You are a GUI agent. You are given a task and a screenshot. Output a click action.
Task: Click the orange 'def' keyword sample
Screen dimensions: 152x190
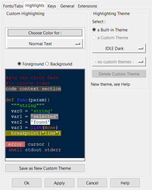point(10,100)
